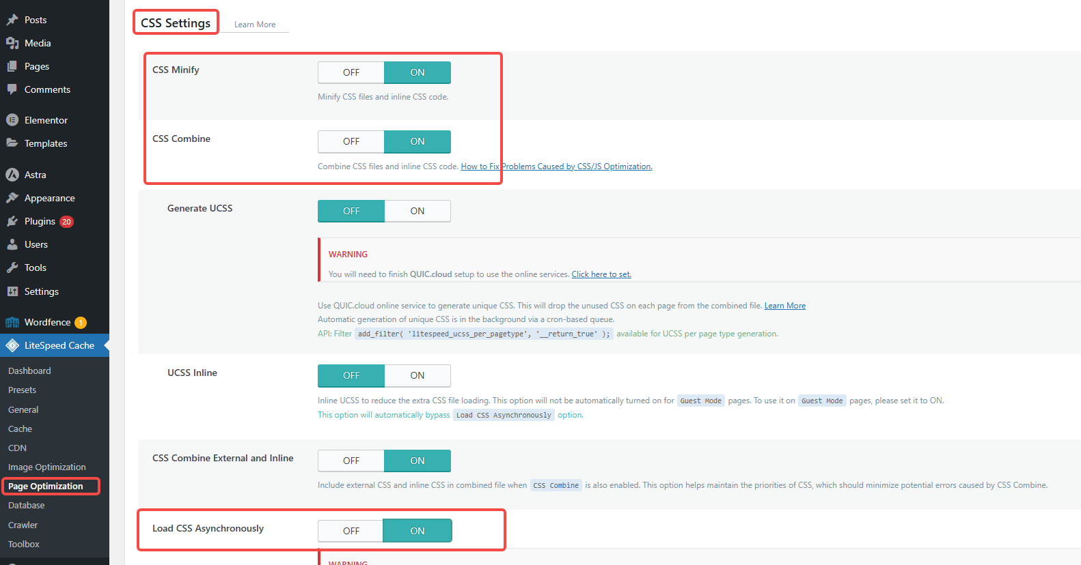This screenshot has height=565, width=1081.
Task: Click the Astra logo icon
Action: (12, 175)
